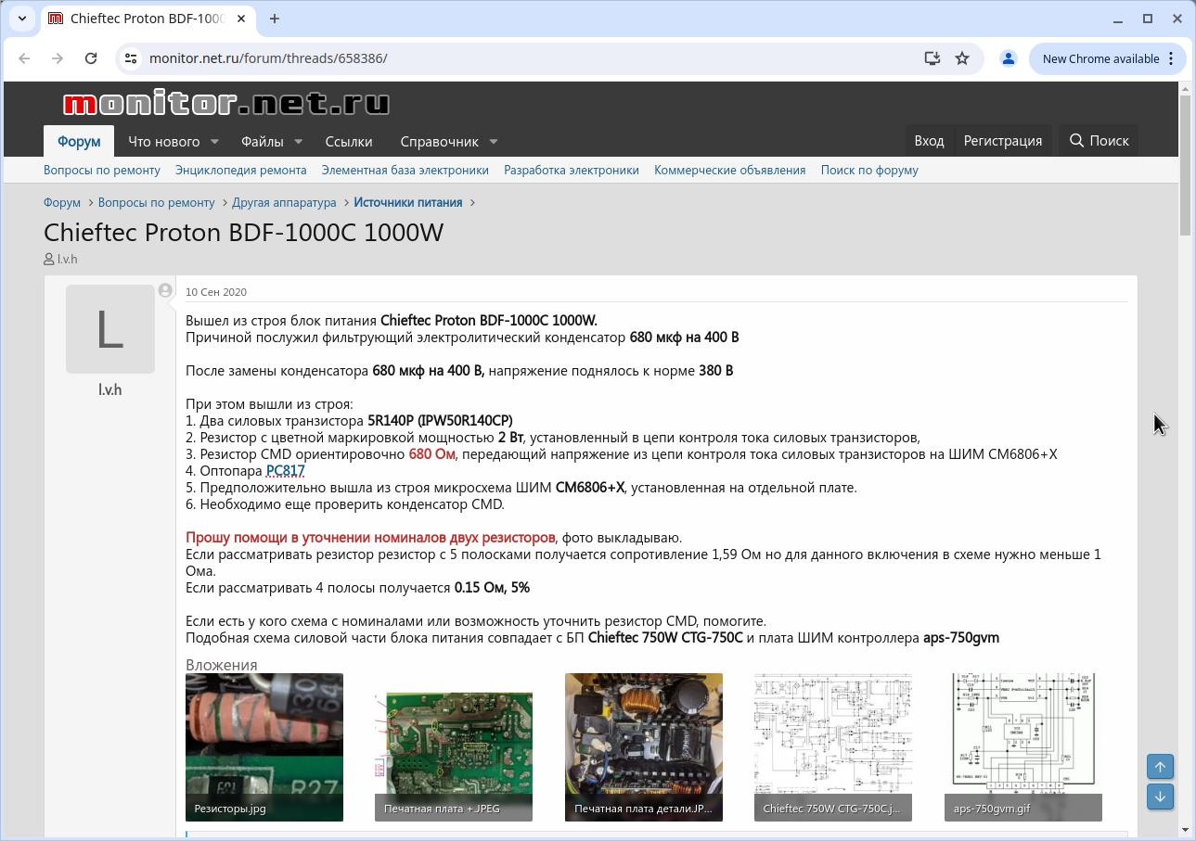Click the 10 Сен 2020 post date
Image resolution: width=1196 pixels, height=841 pixels.
[216, 292]
